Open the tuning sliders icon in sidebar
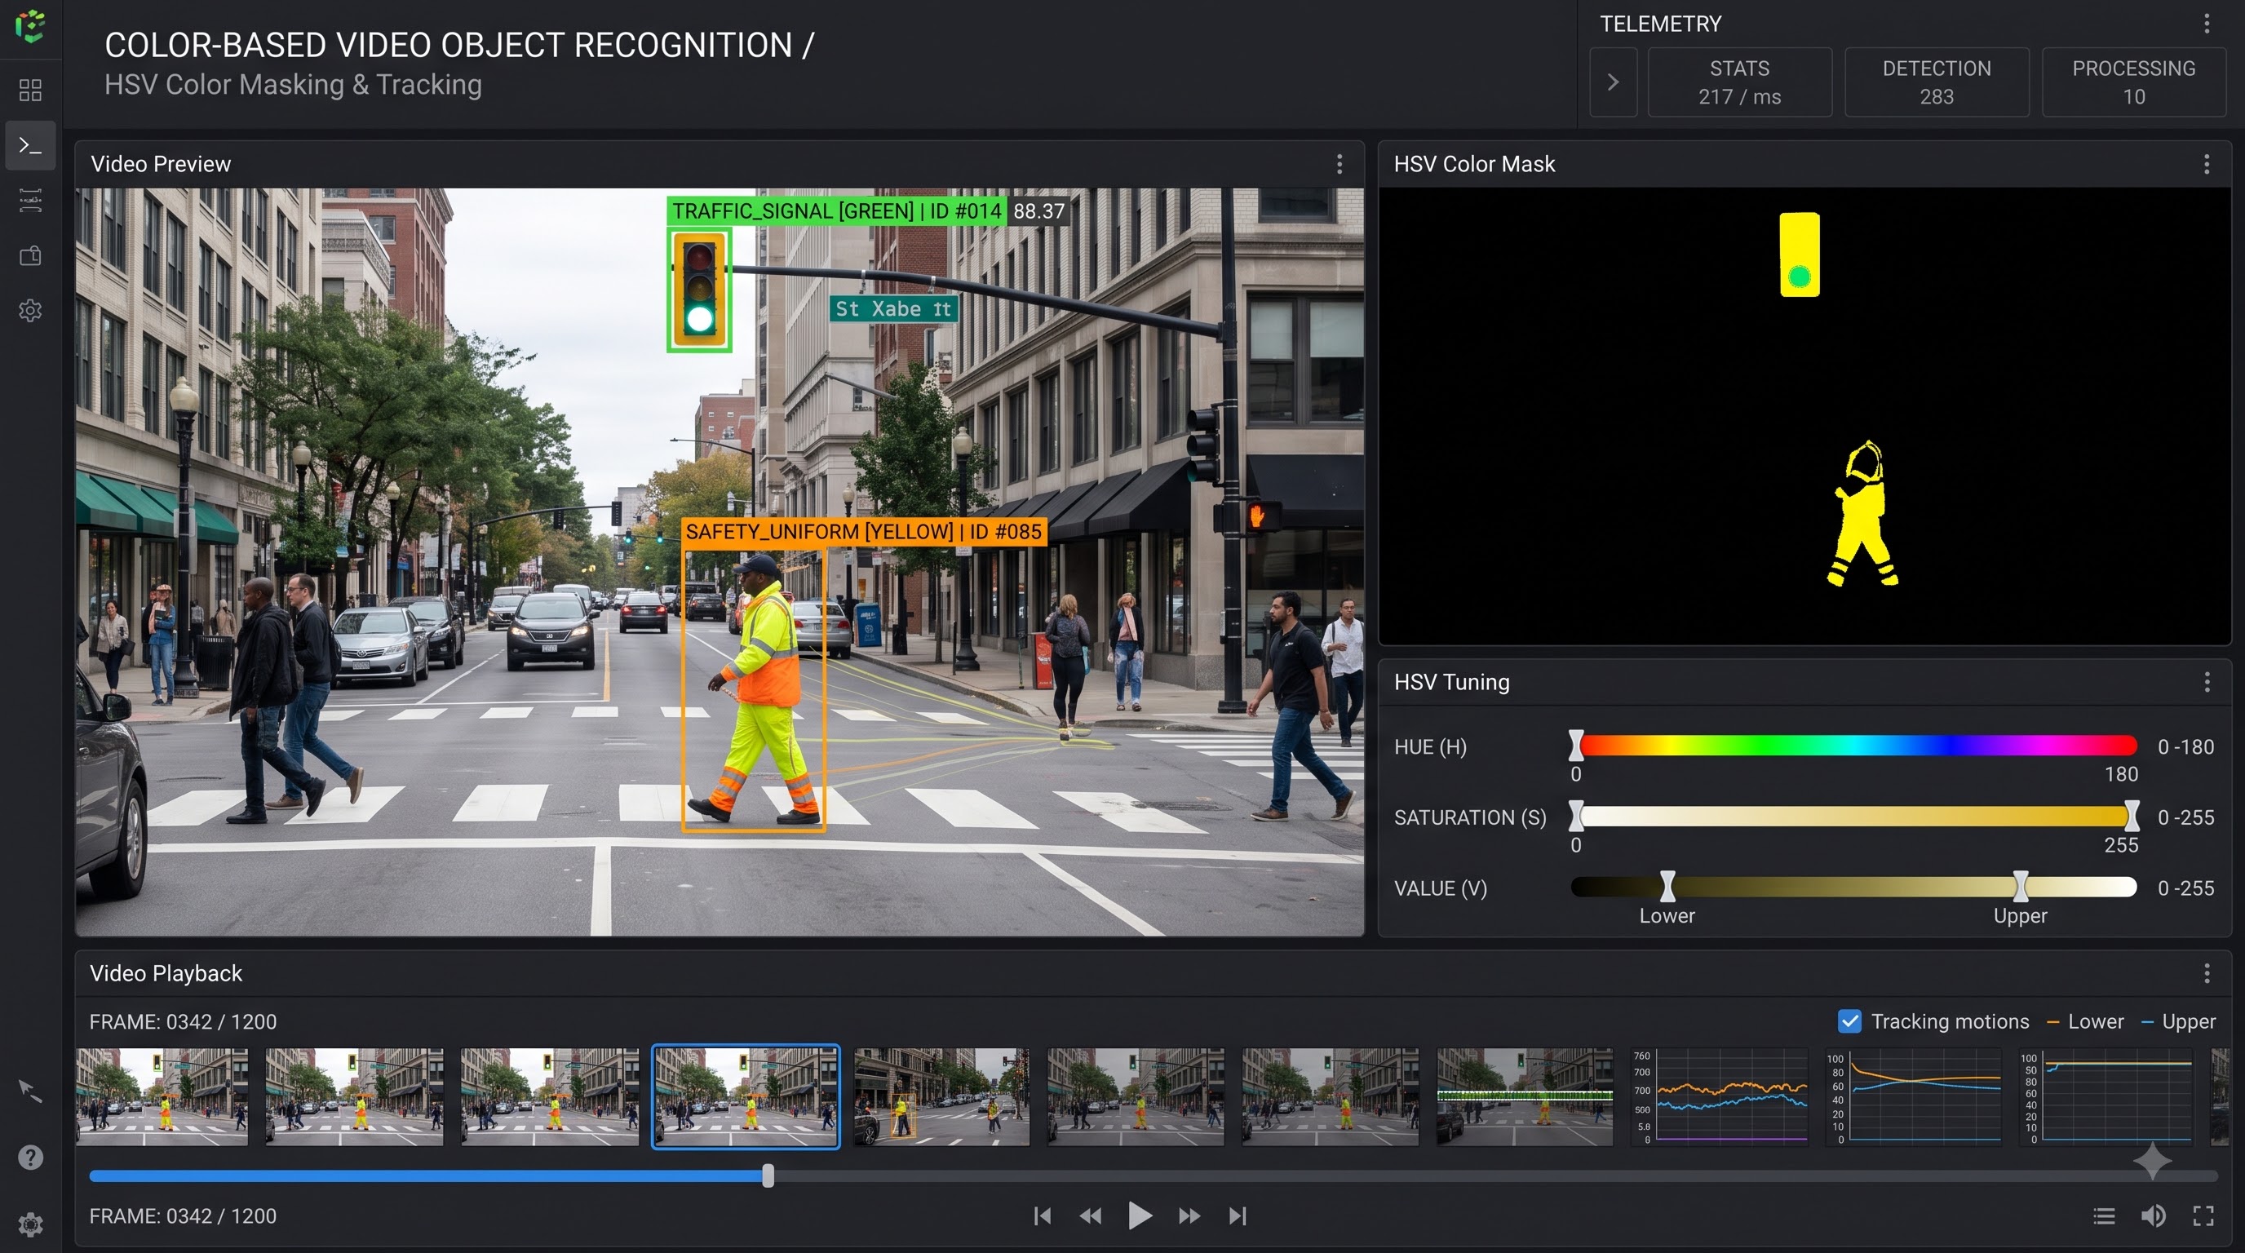Screen dimensions: 2245x1253 coord(30,201)
